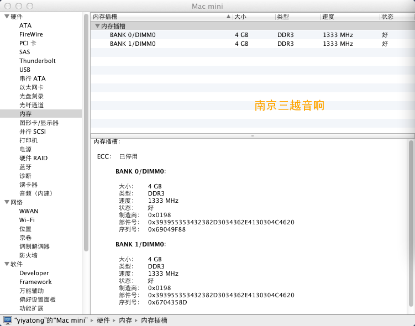Open the Wi-Fi network entry
Viewport: 415px width, 326px height.
pyautogui.click(x=27, y=220)
